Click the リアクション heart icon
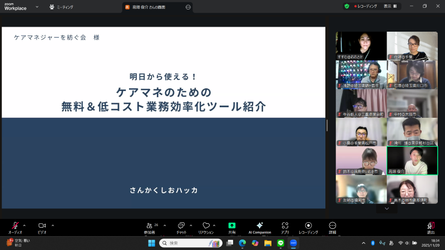Screen dimensions: 445x250 [206, 226]
